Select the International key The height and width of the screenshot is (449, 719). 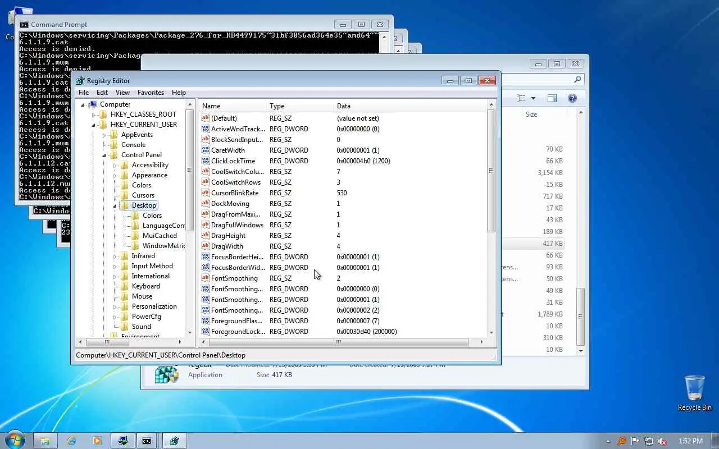point(151,276)
